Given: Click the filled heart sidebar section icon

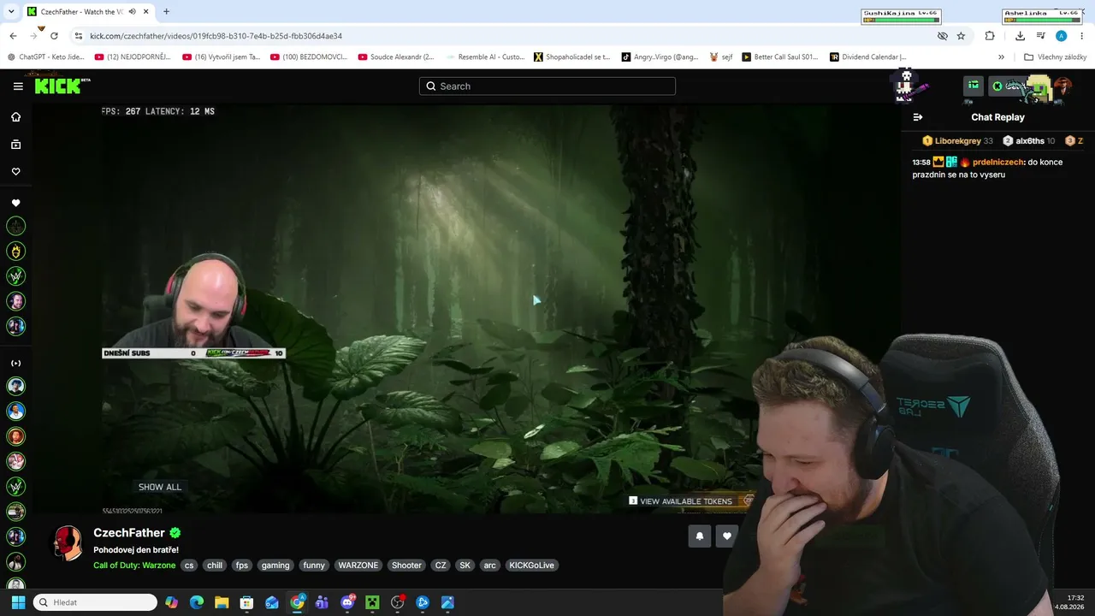Looking at the screenshot, I should [x=15, y=203].
